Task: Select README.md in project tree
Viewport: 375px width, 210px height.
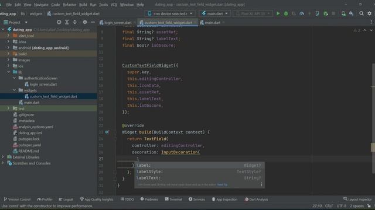Action: tap(29, 151)
